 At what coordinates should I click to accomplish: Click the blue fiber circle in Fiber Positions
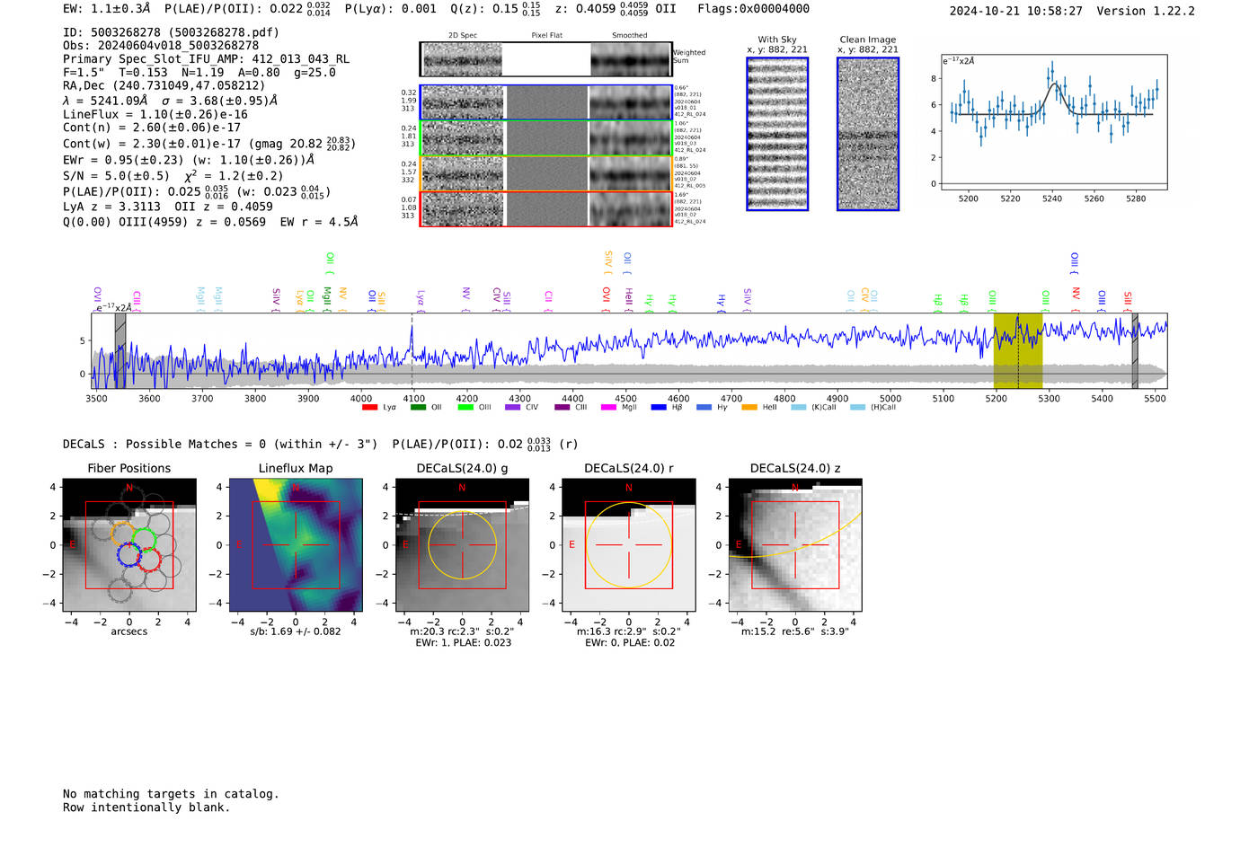pyautogui.click(x=130, y=555)
